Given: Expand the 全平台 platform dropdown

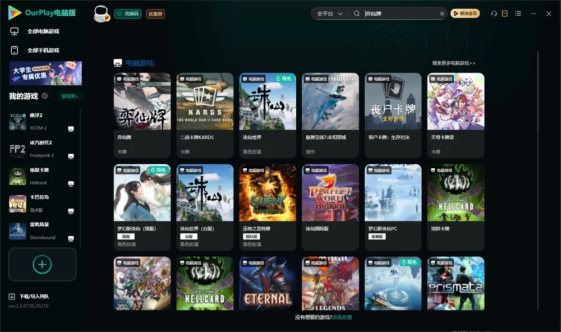Looking at the screenshot, I should point(329,13).
